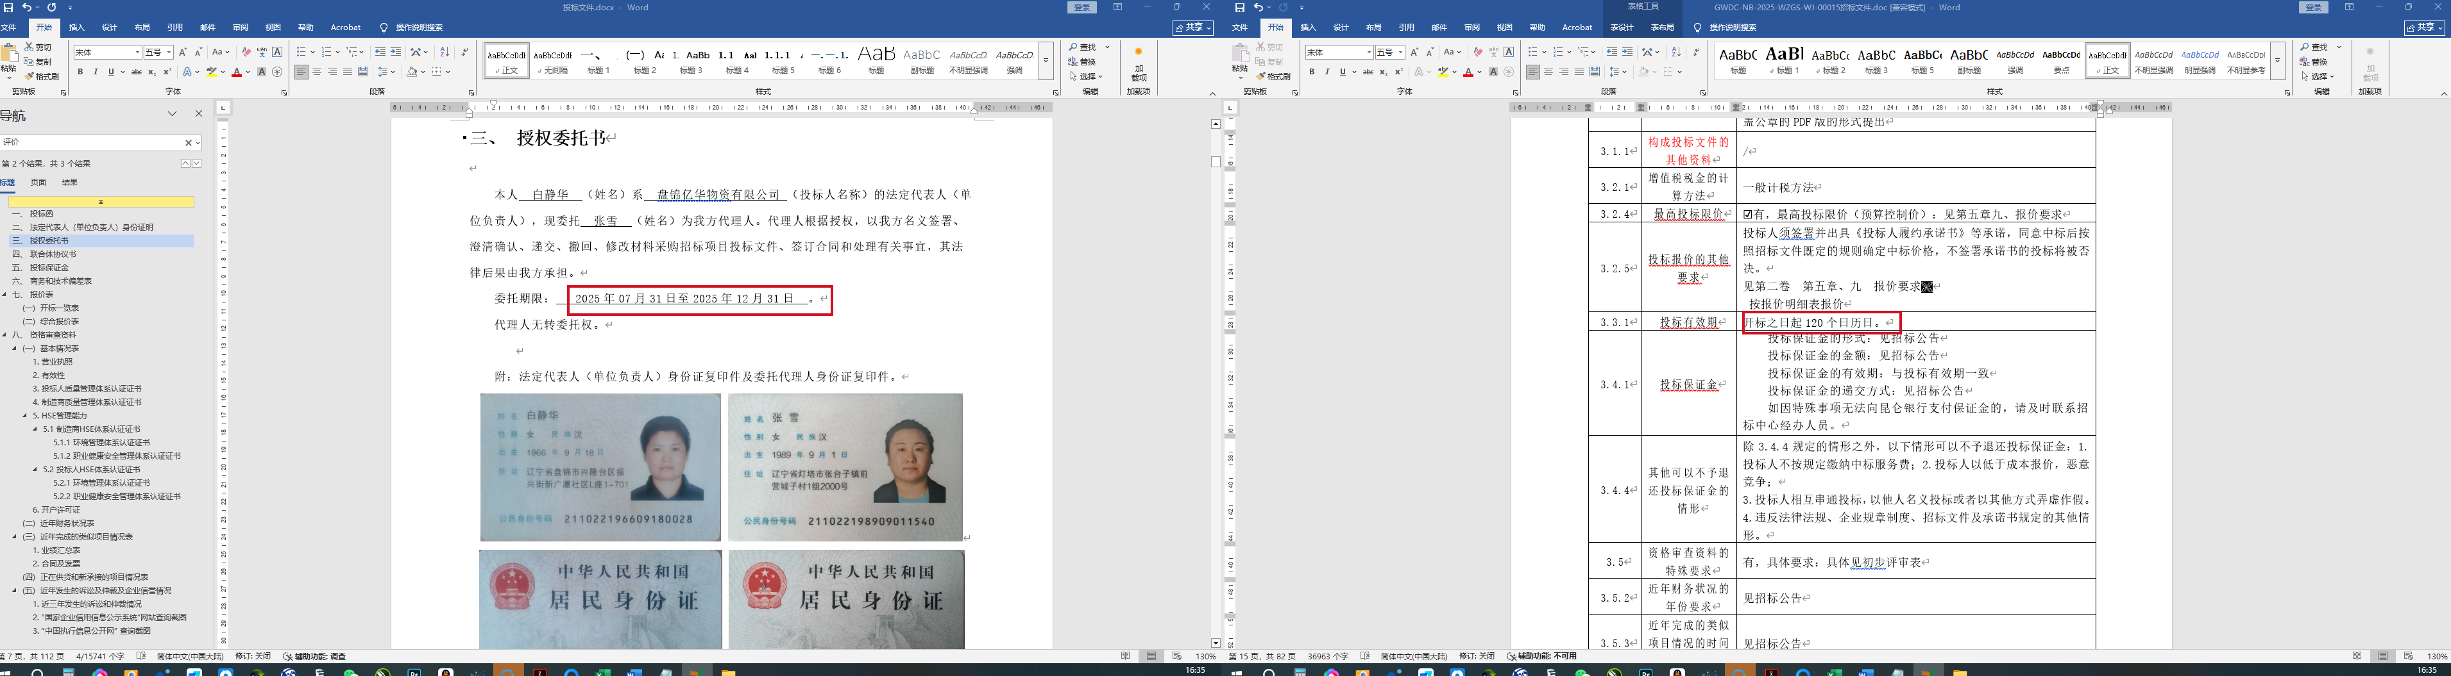Image resolution: width=2451 pixels, height=676 pixels.
Task: Open the 表布局 tab in the right window
Action: click(x=1662, y=28)
